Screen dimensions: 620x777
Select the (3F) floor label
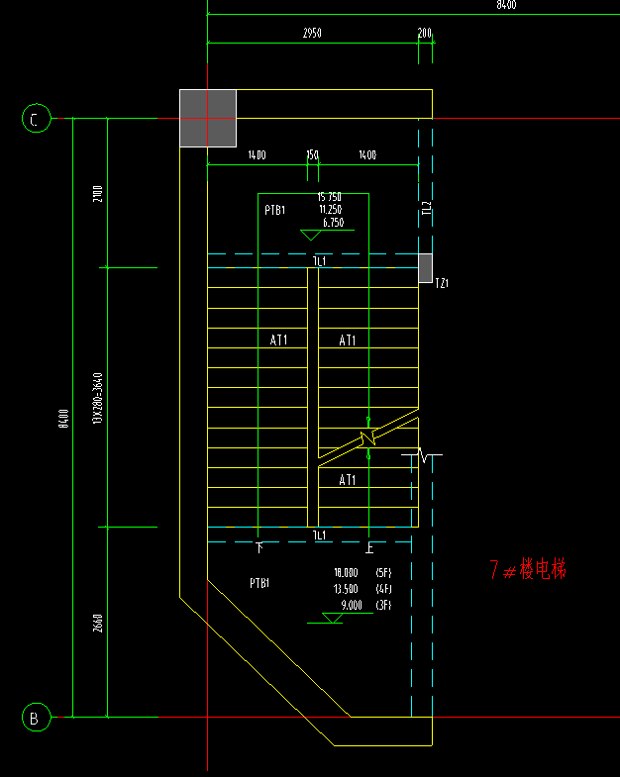pos(384,605)
